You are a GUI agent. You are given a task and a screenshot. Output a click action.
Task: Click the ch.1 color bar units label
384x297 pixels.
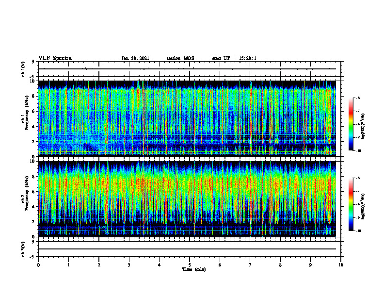tap(363, 127)
